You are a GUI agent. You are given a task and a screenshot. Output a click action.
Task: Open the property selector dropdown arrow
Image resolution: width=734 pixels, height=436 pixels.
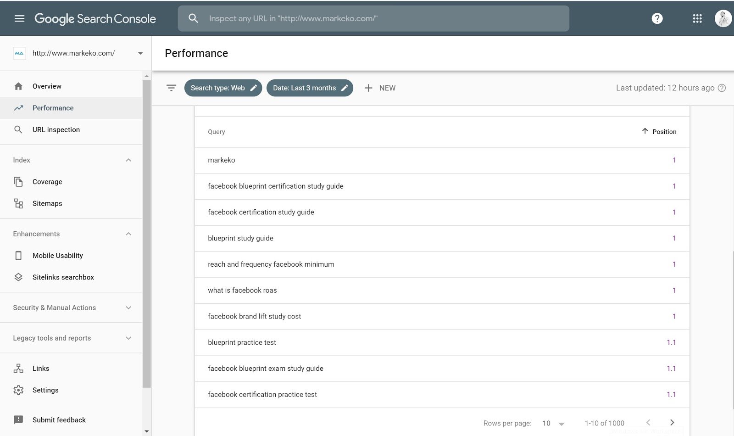pyautogui.click(x=140, y=53)
